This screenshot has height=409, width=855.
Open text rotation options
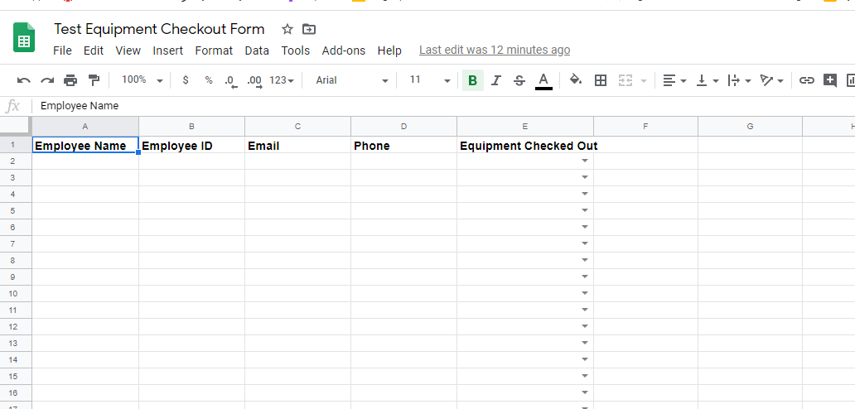(x=772, y=80)
